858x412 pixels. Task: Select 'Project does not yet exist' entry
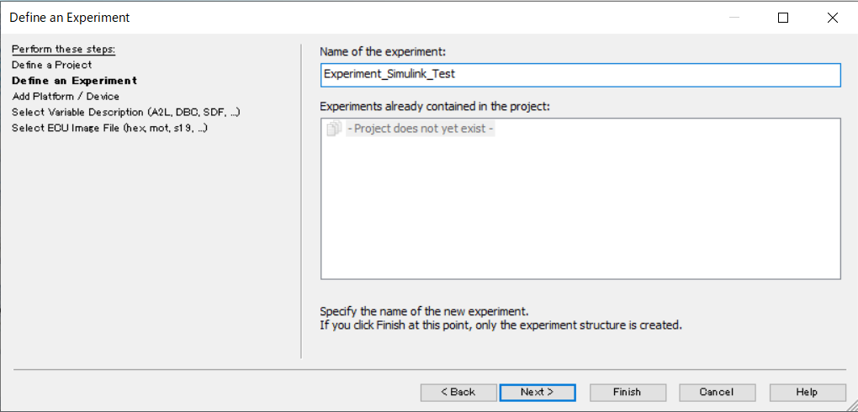click(421, 129)
